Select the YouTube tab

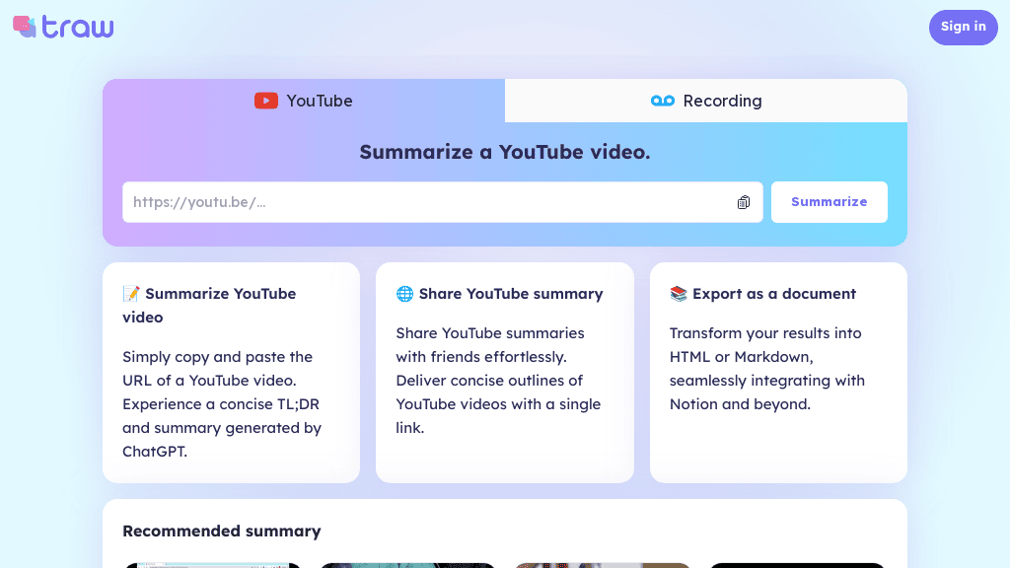click(x=304, y=100)
